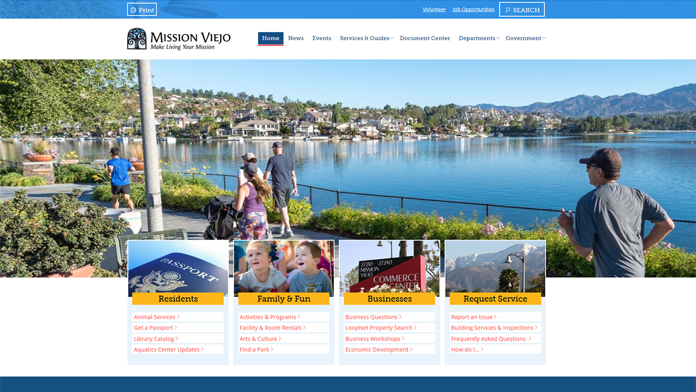696x392 pixels.
Task: Switch to the News tab
Action: pyautogui.click(x=296, y=38)
